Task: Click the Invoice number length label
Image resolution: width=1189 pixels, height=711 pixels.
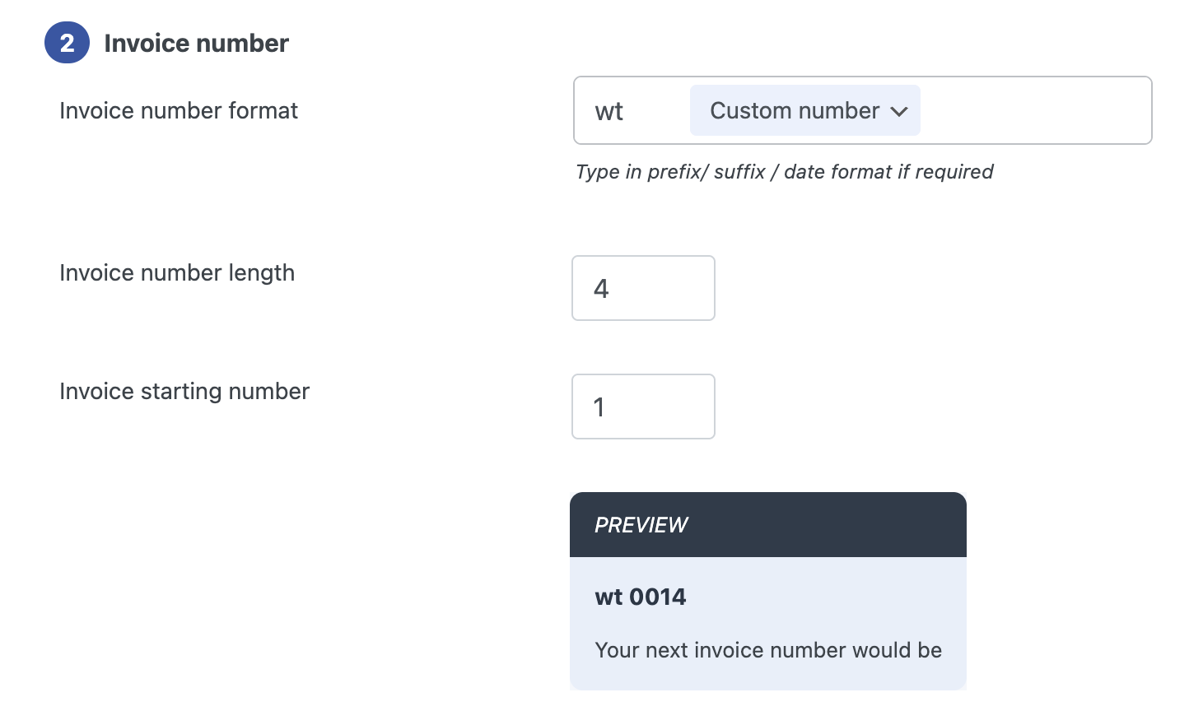Action: 176,272
